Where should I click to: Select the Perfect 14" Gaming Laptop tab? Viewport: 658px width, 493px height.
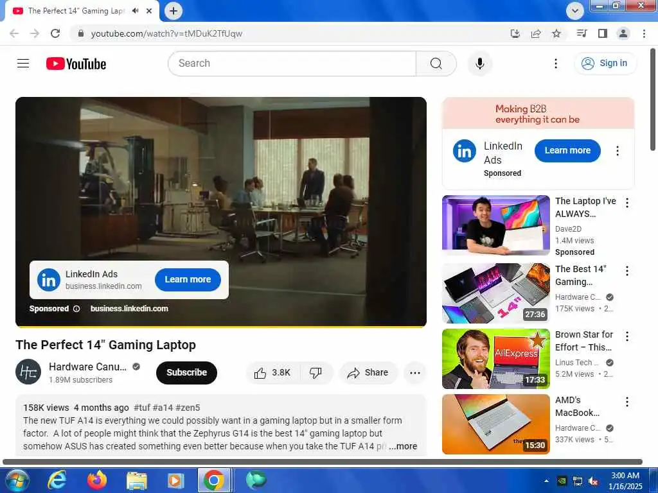coord(76,11)
